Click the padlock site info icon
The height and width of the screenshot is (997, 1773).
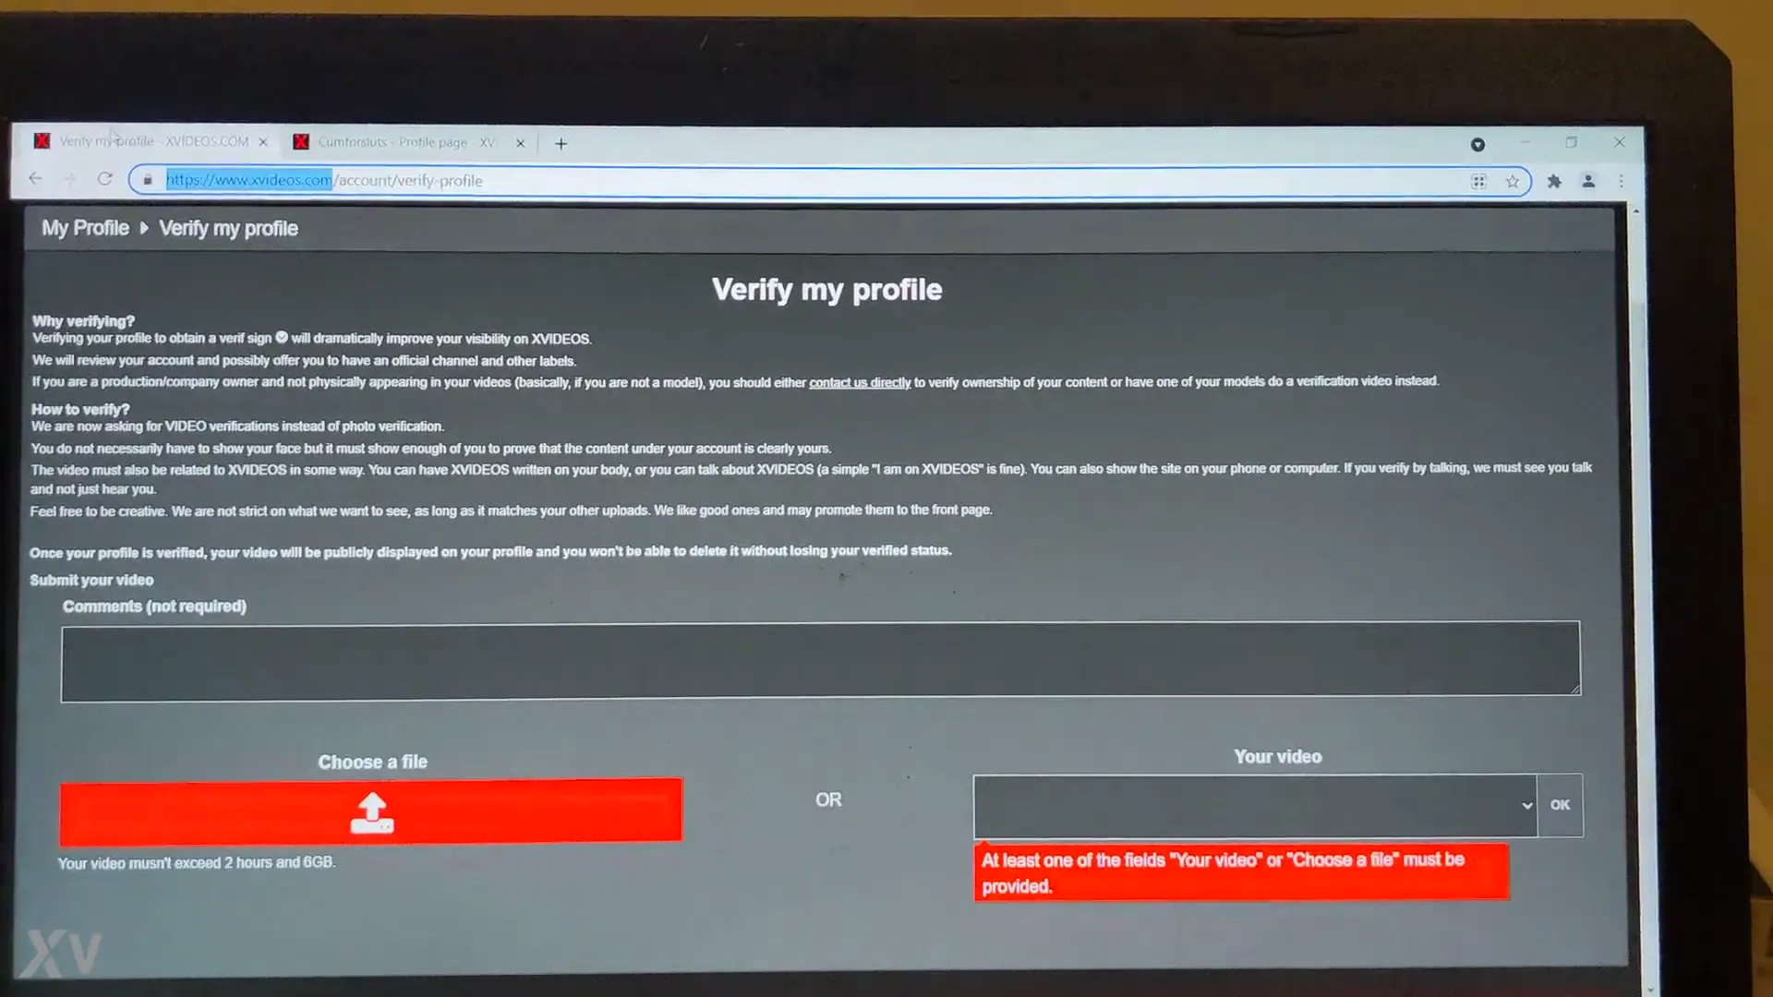148,180
